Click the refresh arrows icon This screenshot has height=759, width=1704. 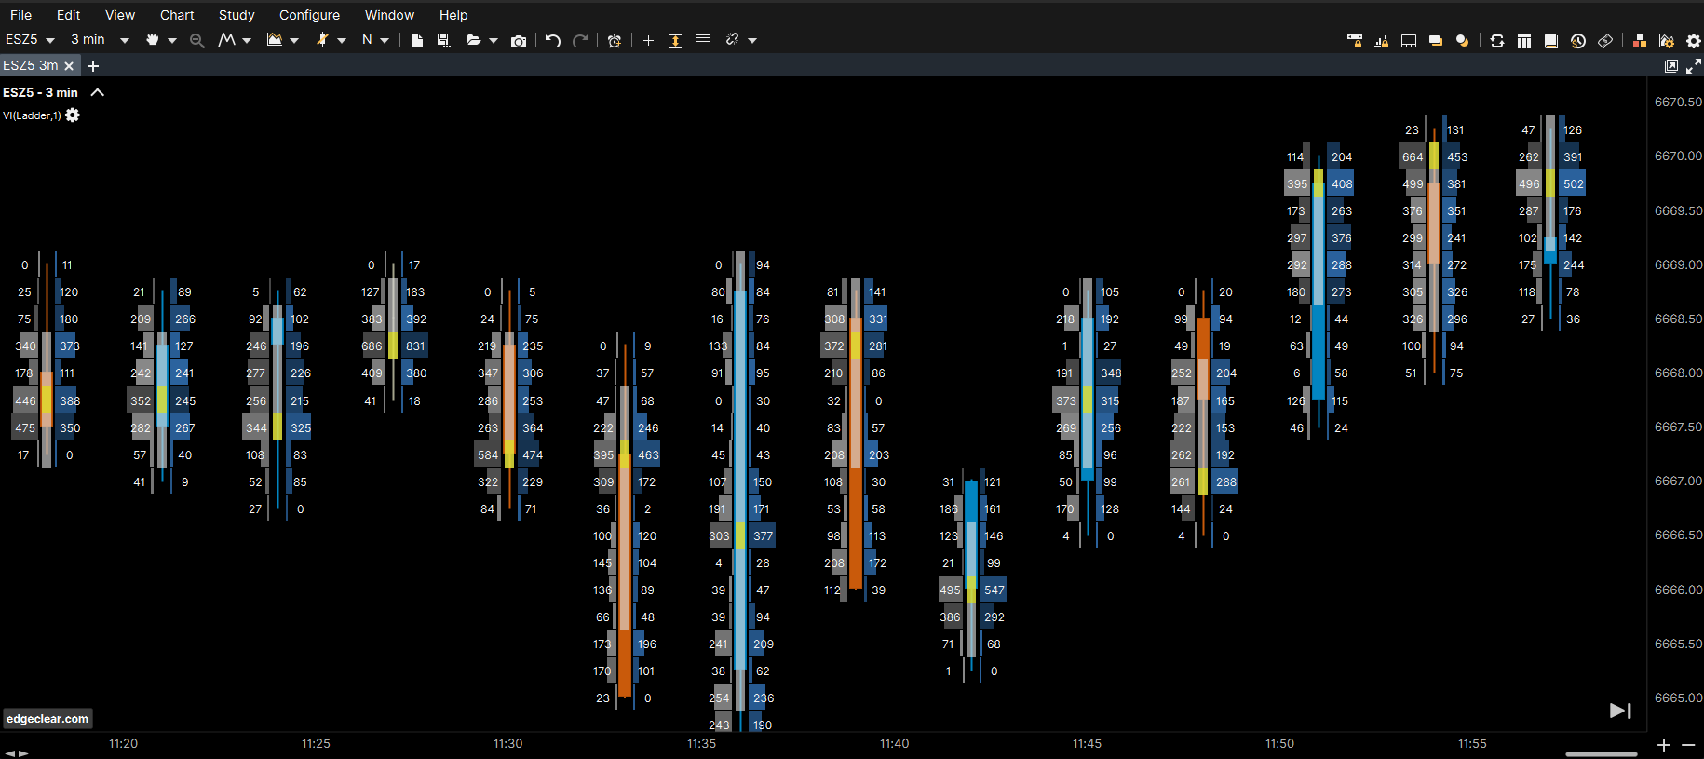(x=1497, y=41)
